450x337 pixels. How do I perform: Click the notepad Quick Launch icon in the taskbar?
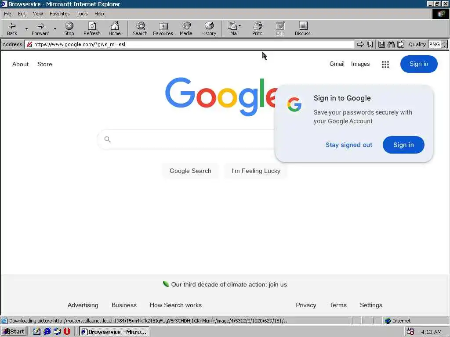coord(37,332)
